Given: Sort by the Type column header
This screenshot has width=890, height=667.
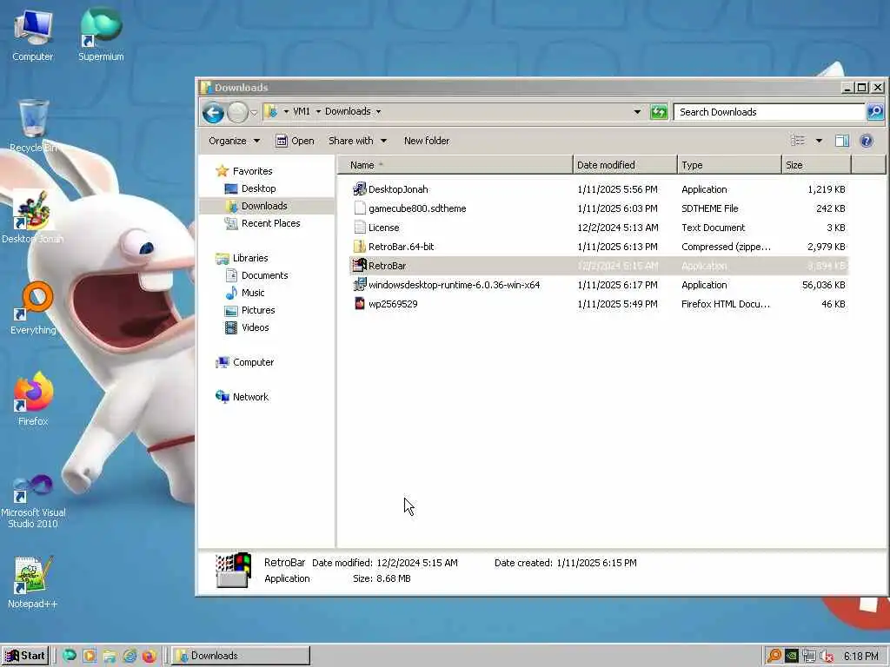Looking at the screenshot, I should click(x=729, y=165).
